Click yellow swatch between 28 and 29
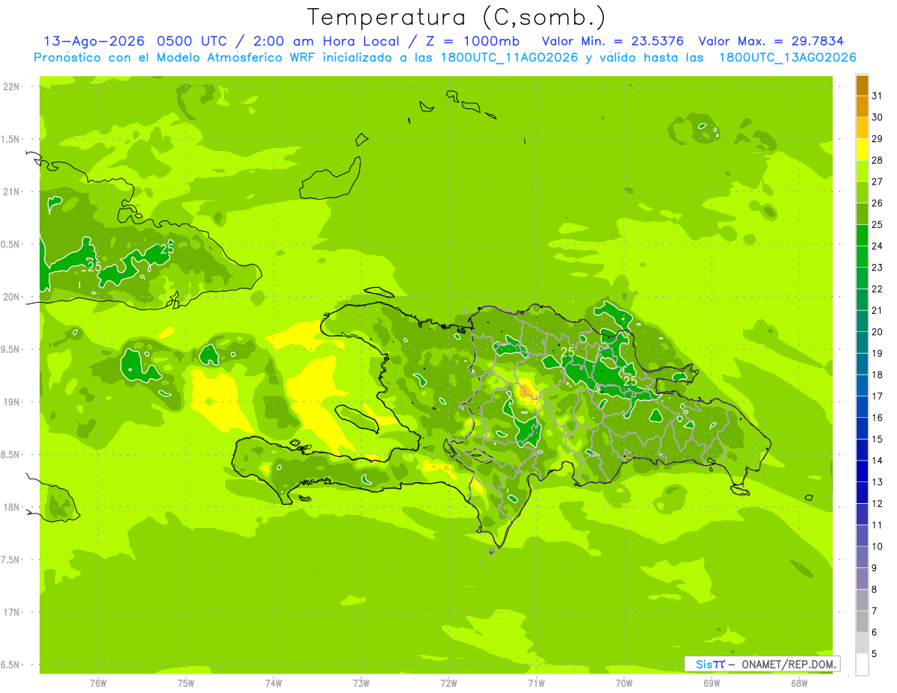 point(862,150)
